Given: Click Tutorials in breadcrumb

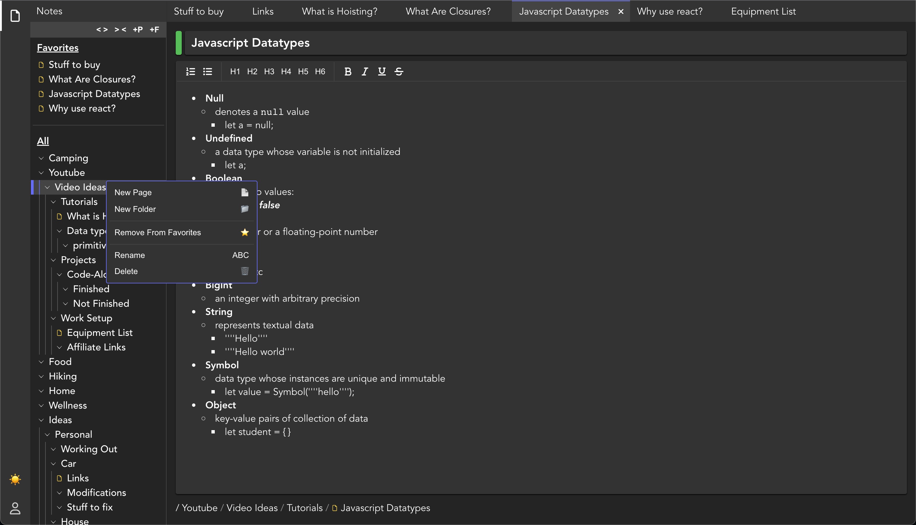Looking at the screenshot, I should [304, 508].
